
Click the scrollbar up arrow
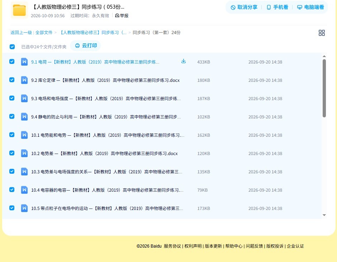pyautogui.click(x=324, y=56)
